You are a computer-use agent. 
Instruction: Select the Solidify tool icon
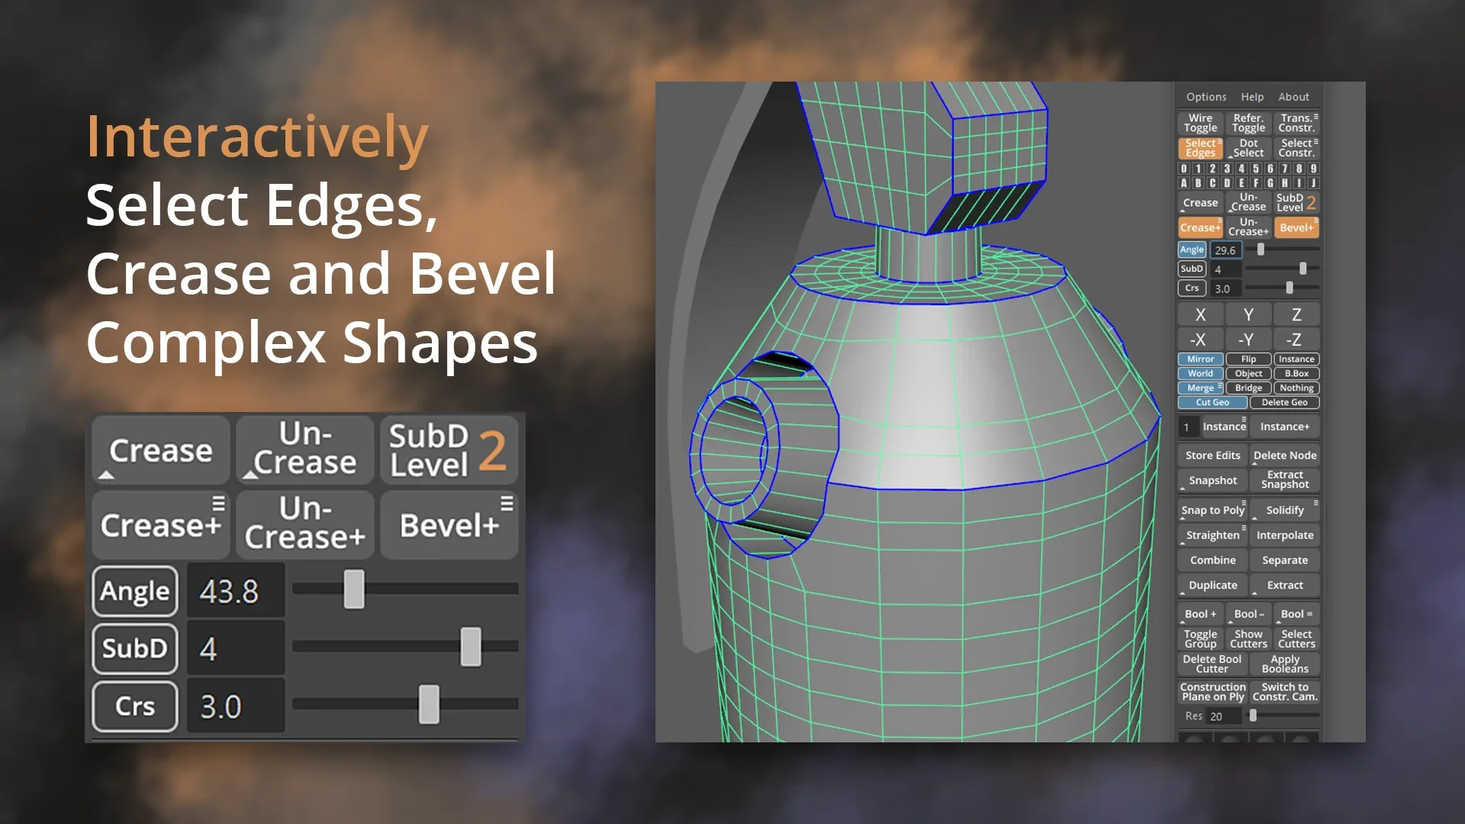pyautogui.click(x=1285, y=510)
